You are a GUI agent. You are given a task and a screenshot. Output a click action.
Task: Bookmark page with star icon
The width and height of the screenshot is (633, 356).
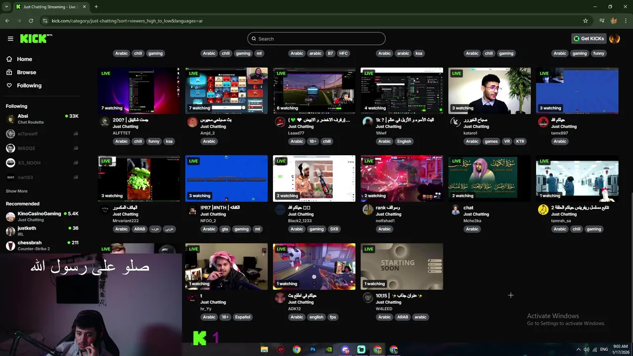coord(586,21)
